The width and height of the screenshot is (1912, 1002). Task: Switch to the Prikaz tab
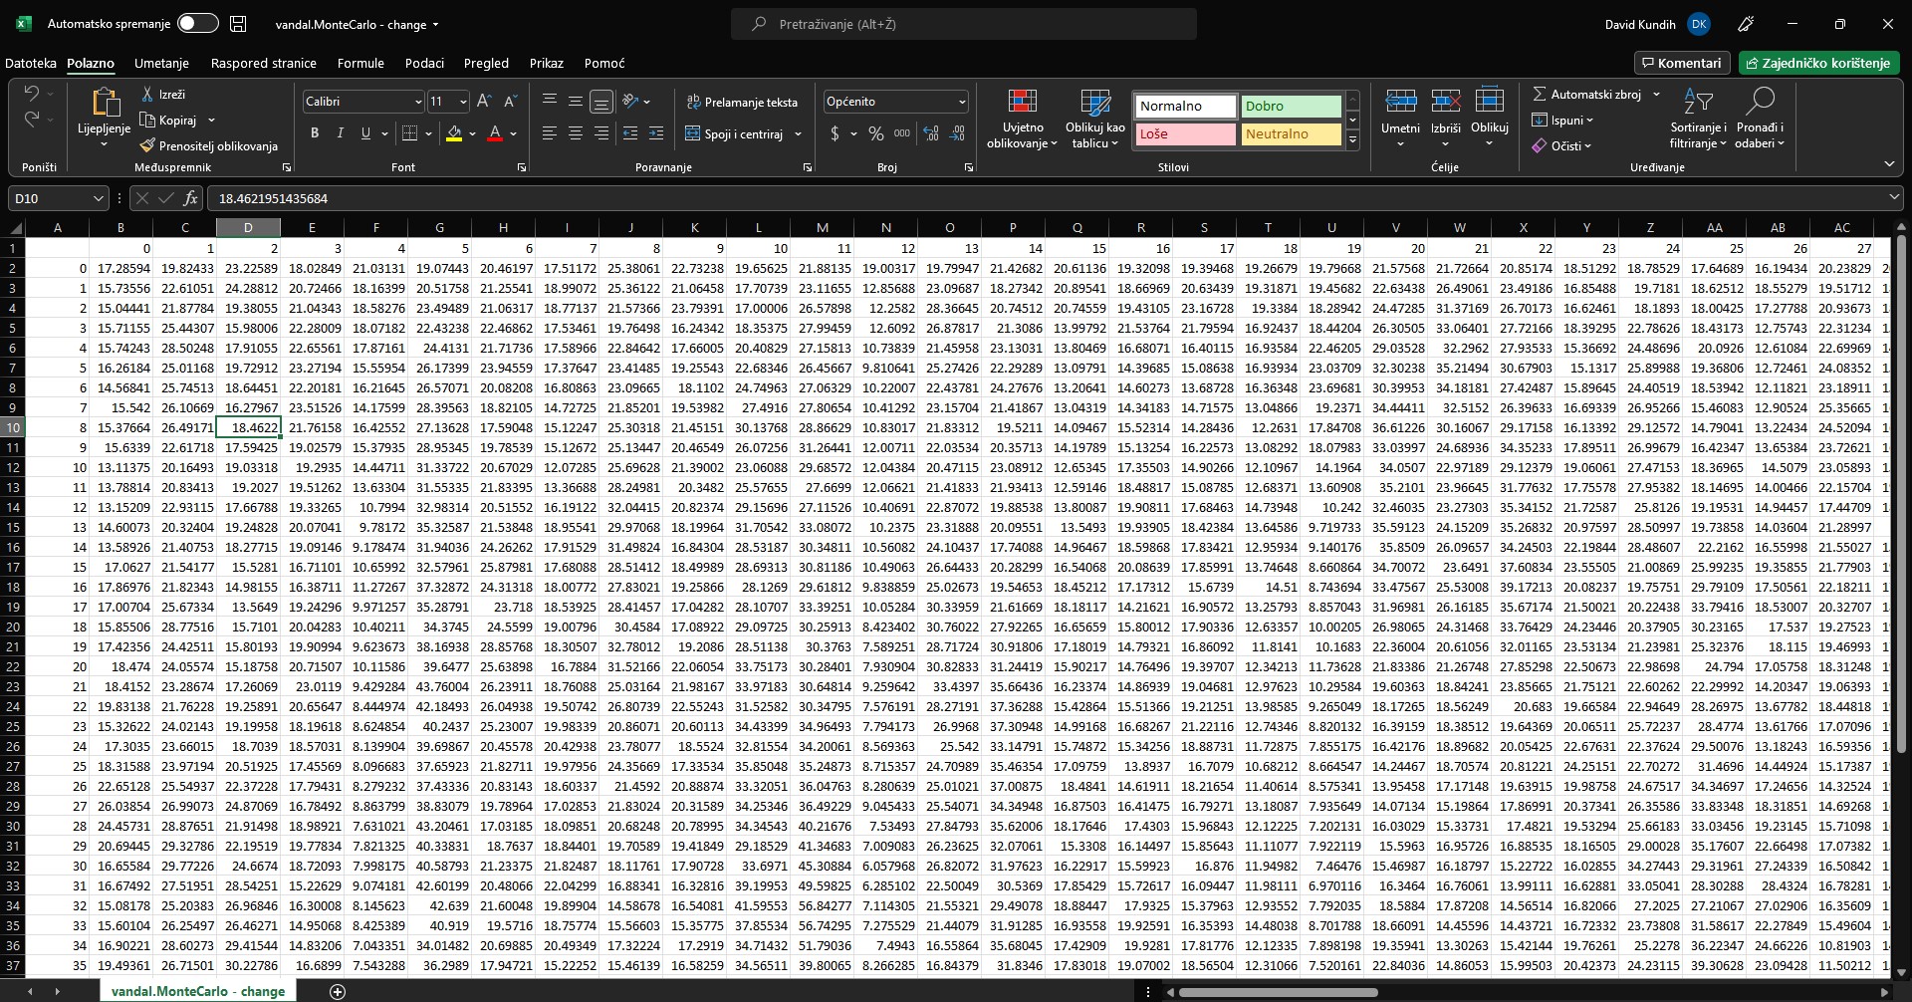[x=546, y=63]
